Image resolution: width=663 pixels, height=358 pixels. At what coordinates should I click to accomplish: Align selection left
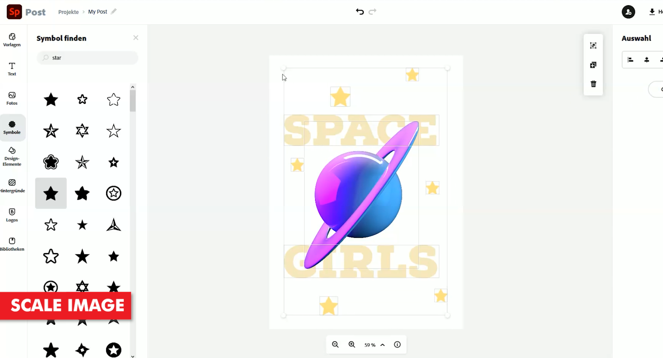tap(631, 60)
